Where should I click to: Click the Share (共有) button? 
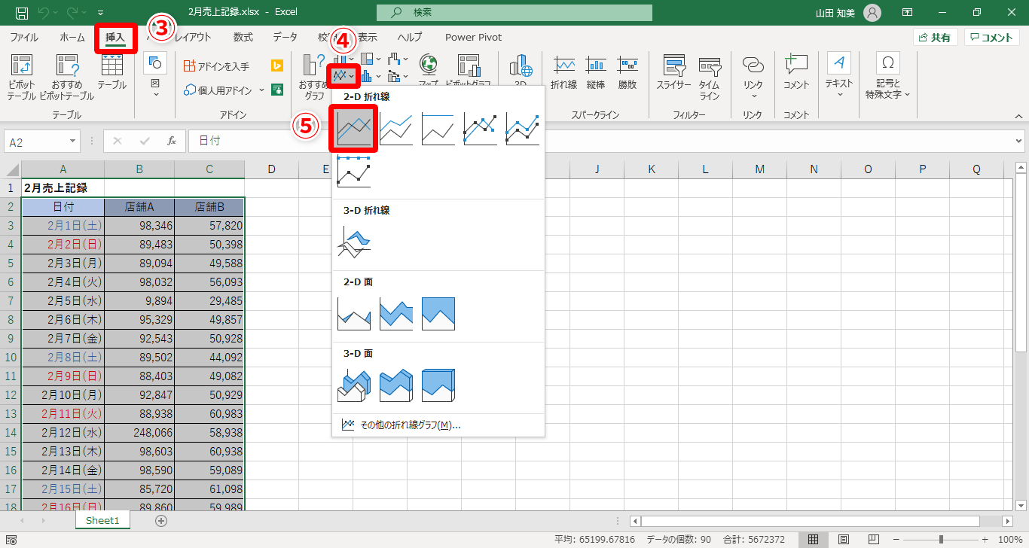(x=935, y=38)
